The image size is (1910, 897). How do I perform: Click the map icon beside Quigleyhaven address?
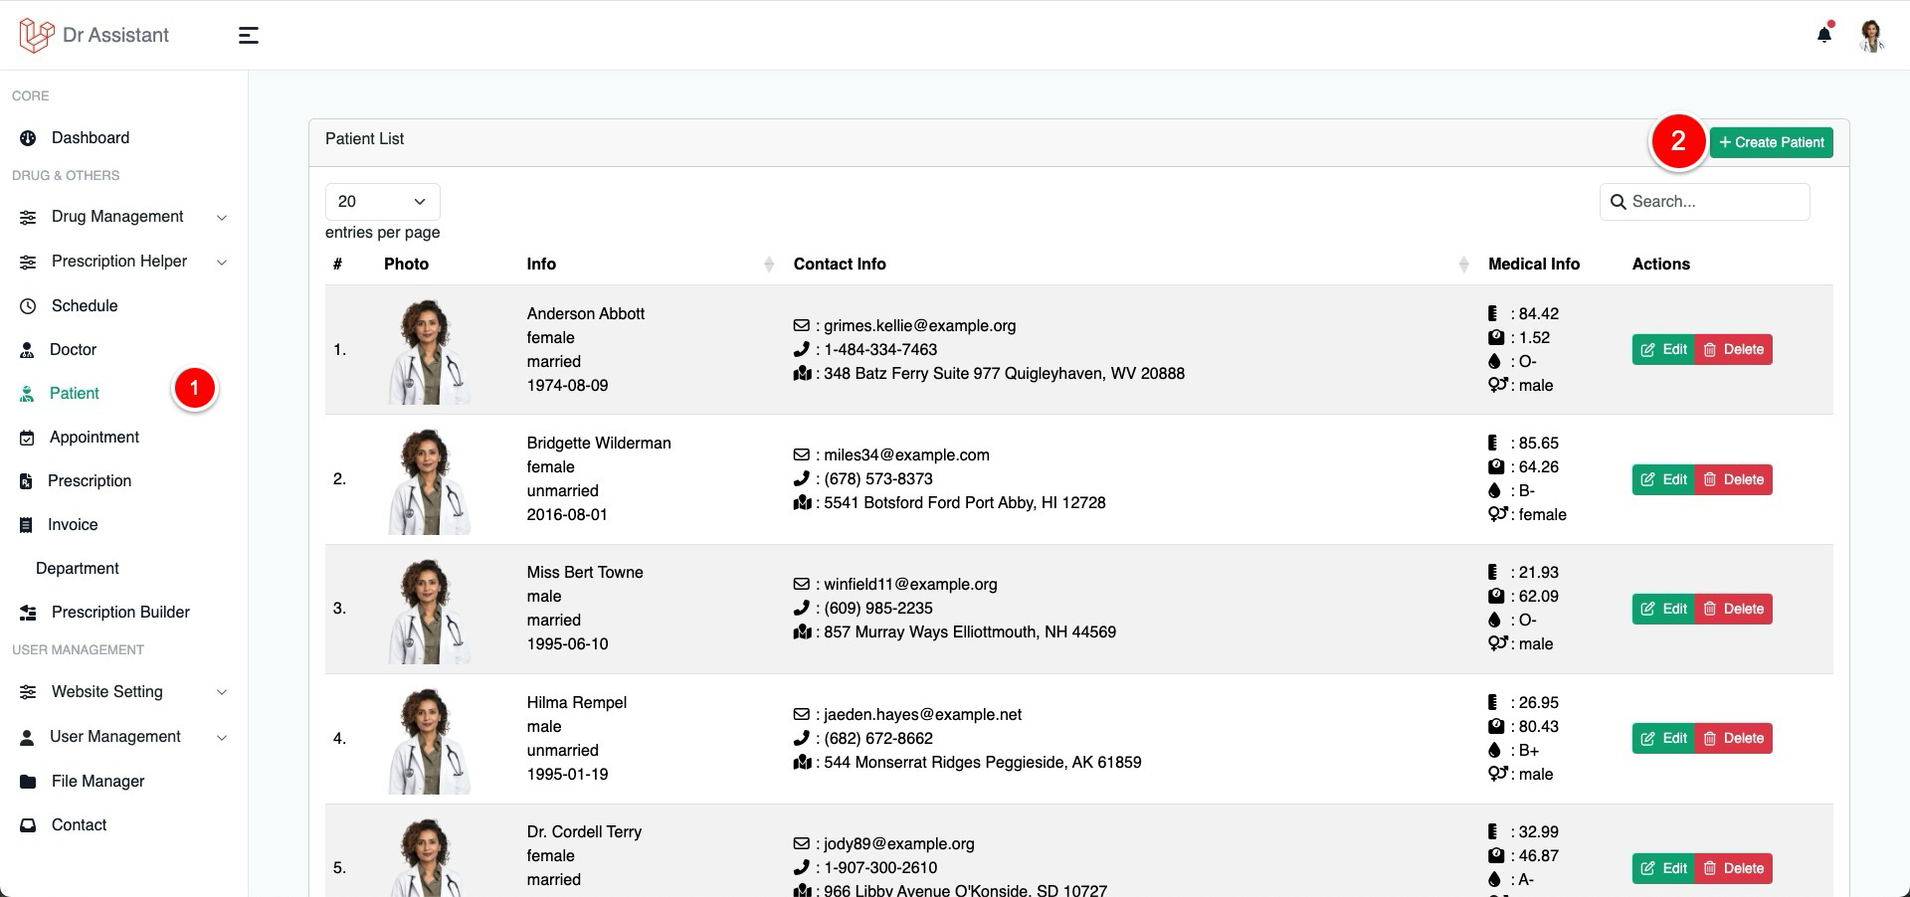coord(802,373)
